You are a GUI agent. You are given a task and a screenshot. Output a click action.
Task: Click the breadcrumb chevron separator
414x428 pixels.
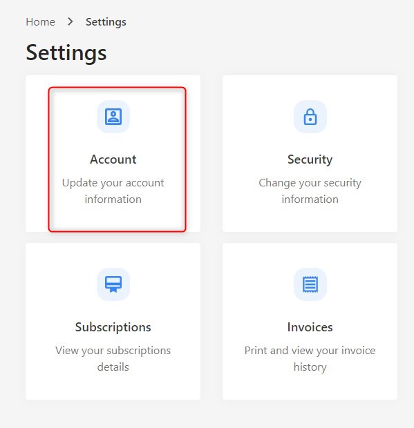(x=70, y=21)
